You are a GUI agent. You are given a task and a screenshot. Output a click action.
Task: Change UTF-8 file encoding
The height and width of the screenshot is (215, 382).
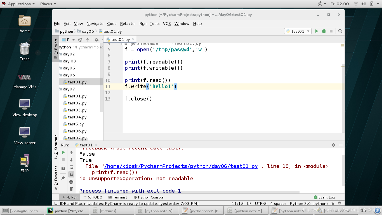tap(261, 204)
